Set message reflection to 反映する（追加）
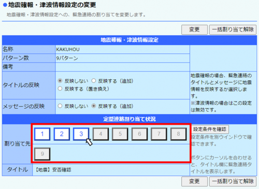 coord(94,106)
